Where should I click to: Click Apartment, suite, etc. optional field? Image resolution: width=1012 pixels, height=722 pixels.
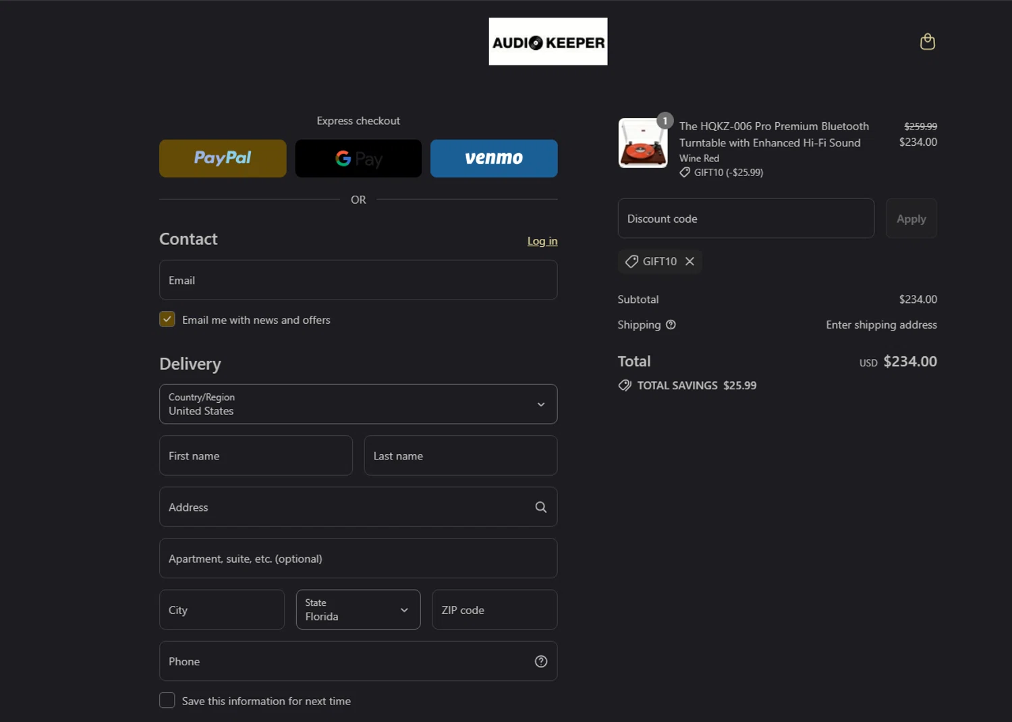pos(358,558)
